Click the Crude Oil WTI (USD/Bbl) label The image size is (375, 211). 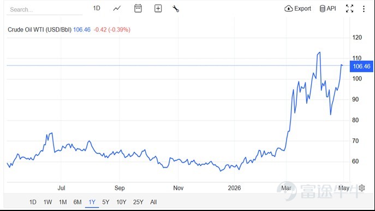[x=40, y=30]
